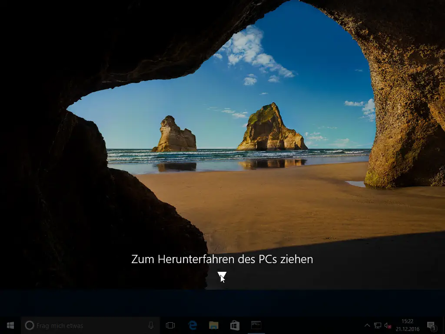Open the Windows Store taskbar icon
Screen dimensions: 445x334
pyautogui.click(x=235, y=325)
